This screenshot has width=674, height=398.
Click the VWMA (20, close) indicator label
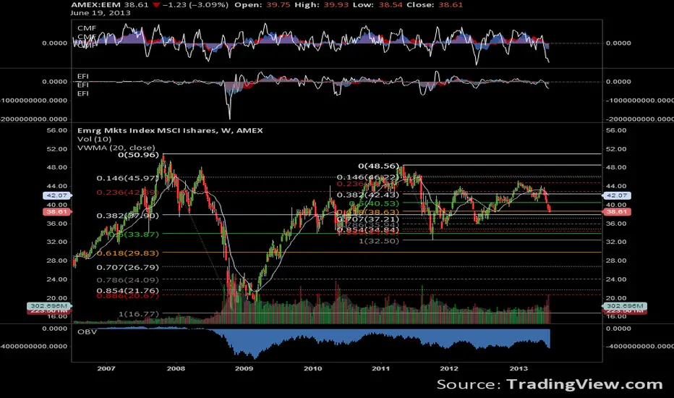tap(116, 148)
